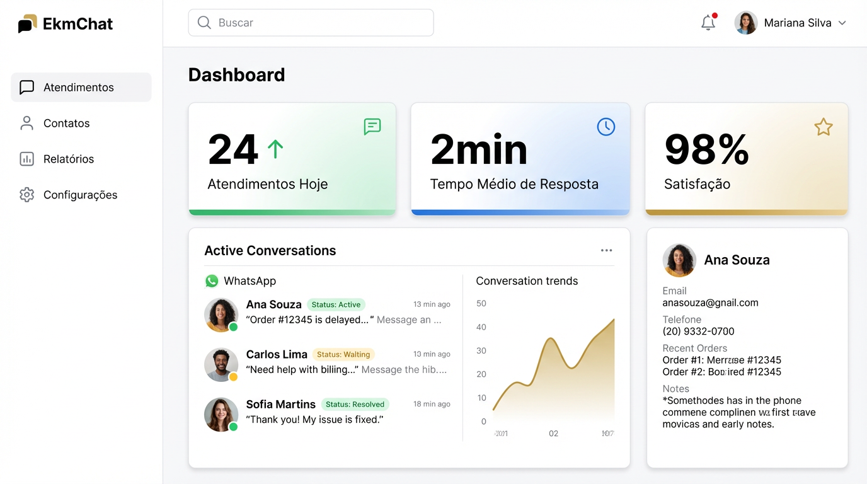Screen dimensions: 867x484
Task: Click the Contatos person icon
Action: [26, 123]
